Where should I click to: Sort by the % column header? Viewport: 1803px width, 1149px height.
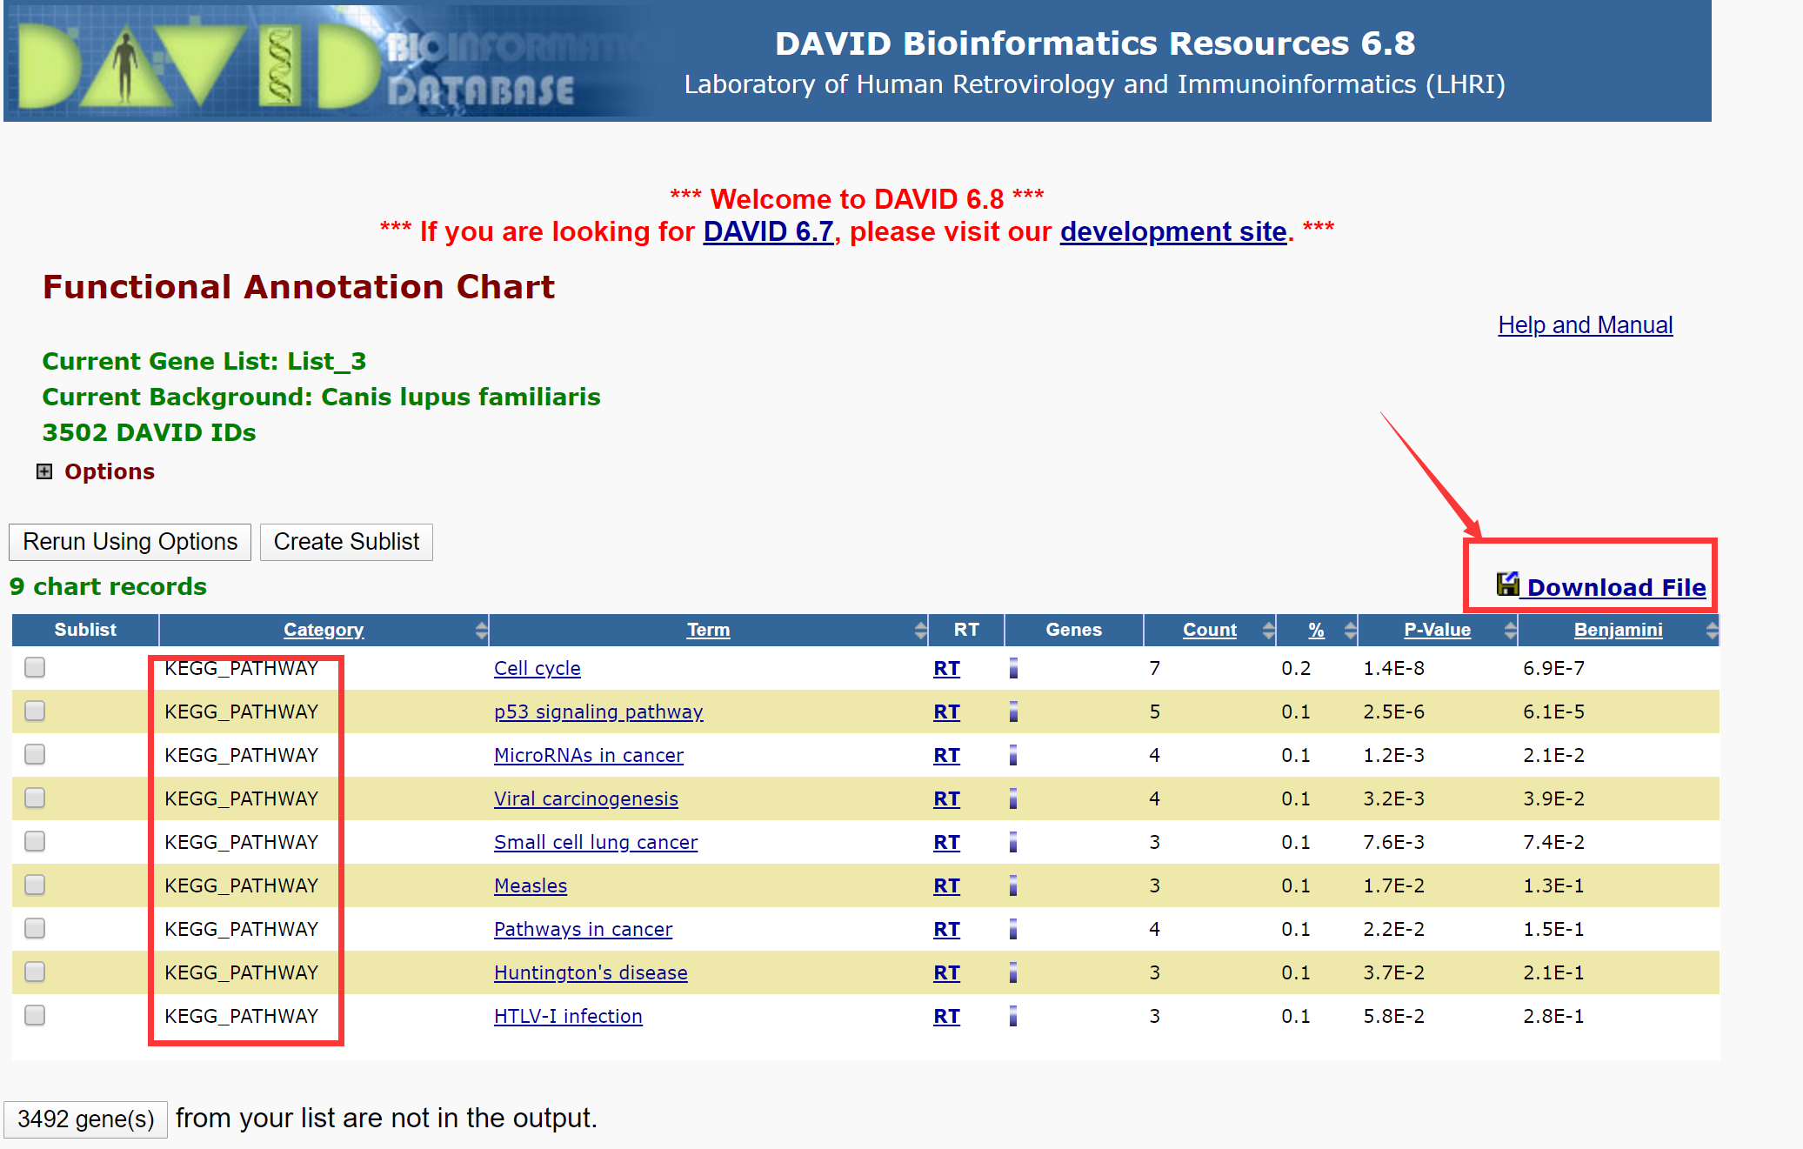click(x=1316, y=630)
